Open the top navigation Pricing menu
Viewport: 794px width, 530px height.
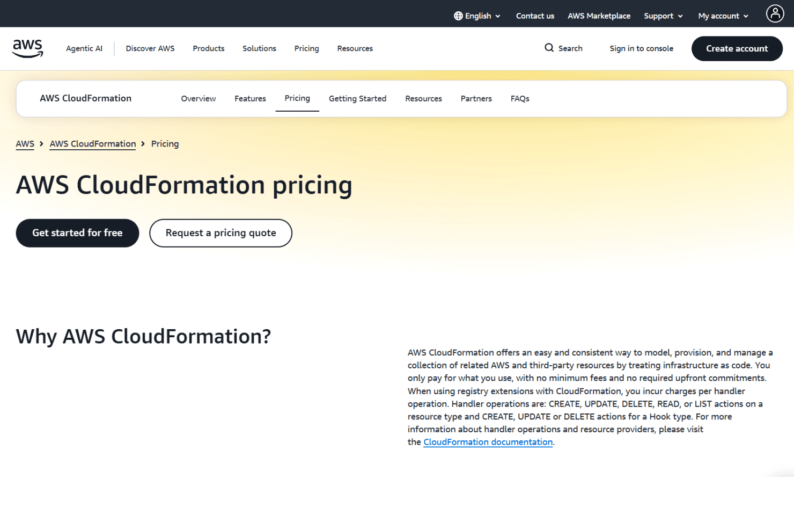click(306, 48)
